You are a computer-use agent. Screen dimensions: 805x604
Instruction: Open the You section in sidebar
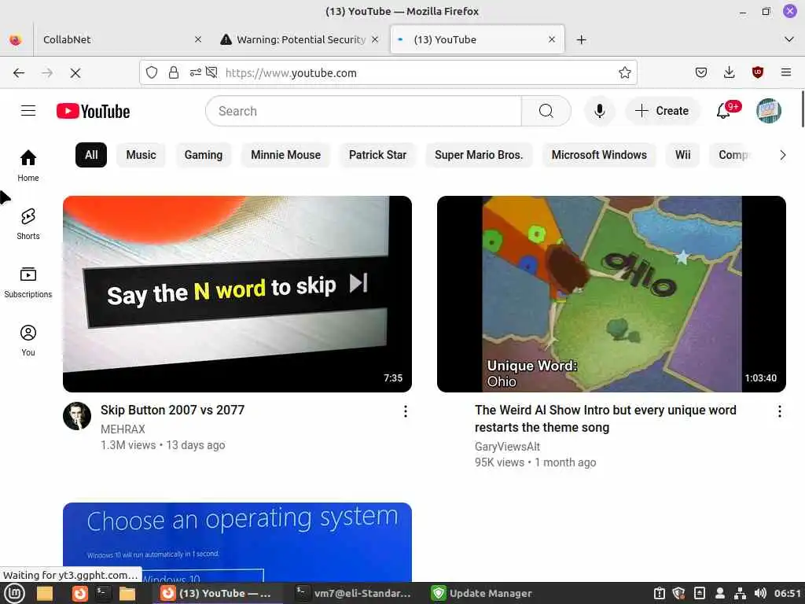click(x=28, y=340)
